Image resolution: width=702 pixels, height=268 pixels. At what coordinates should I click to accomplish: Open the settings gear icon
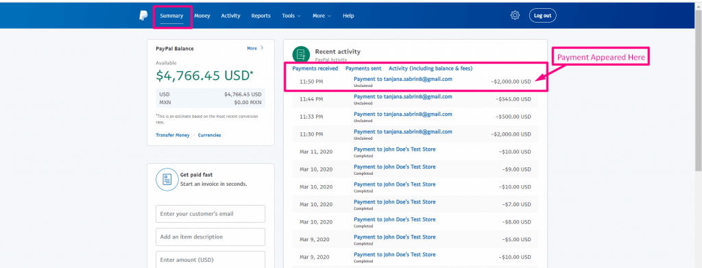tap(515, 16)
